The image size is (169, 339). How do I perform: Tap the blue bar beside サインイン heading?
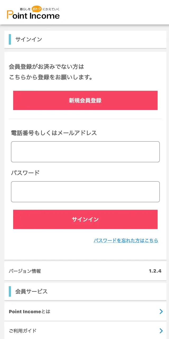point(10,39)
